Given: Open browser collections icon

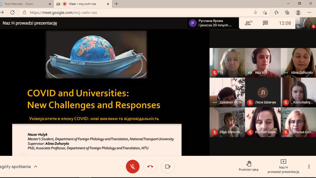Looking at the screenshot, I should tap(287, 12).
